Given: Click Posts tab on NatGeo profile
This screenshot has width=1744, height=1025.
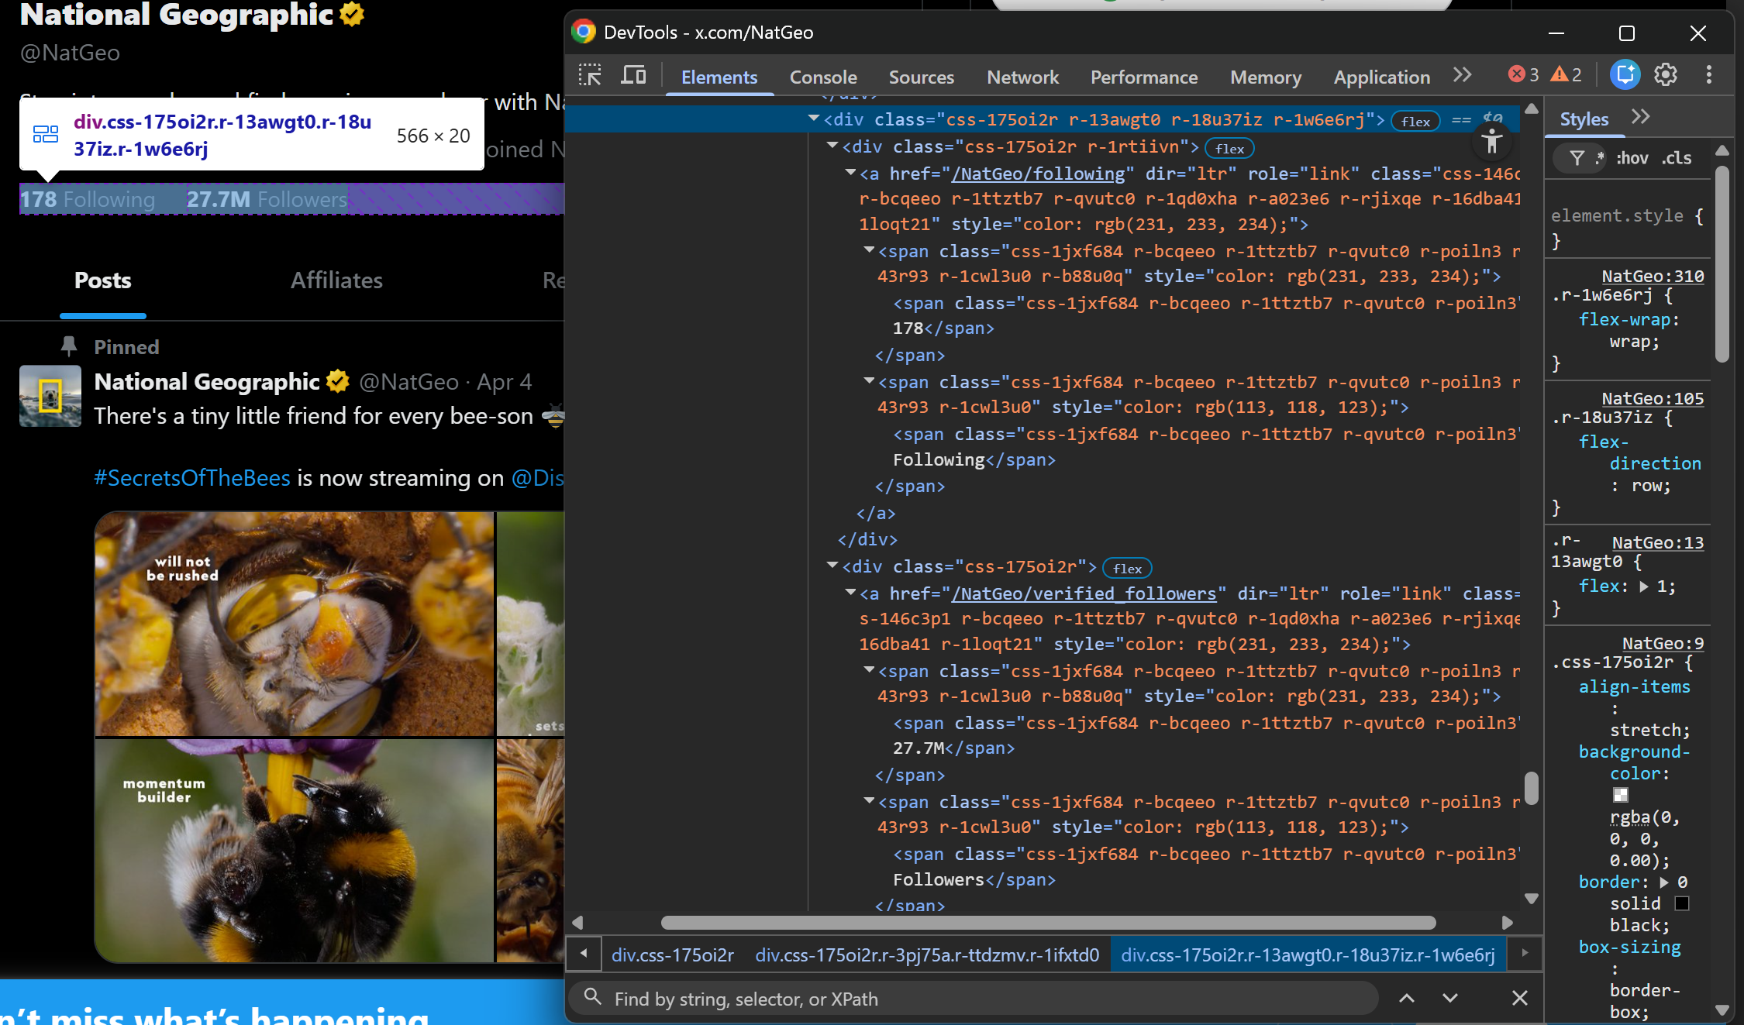Looking at the screenshot, I should [102, 280].
